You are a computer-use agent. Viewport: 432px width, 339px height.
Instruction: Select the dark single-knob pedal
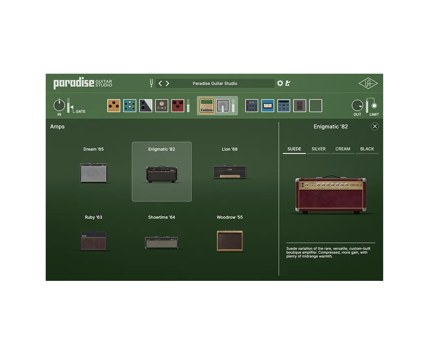[x=162, y=106]
